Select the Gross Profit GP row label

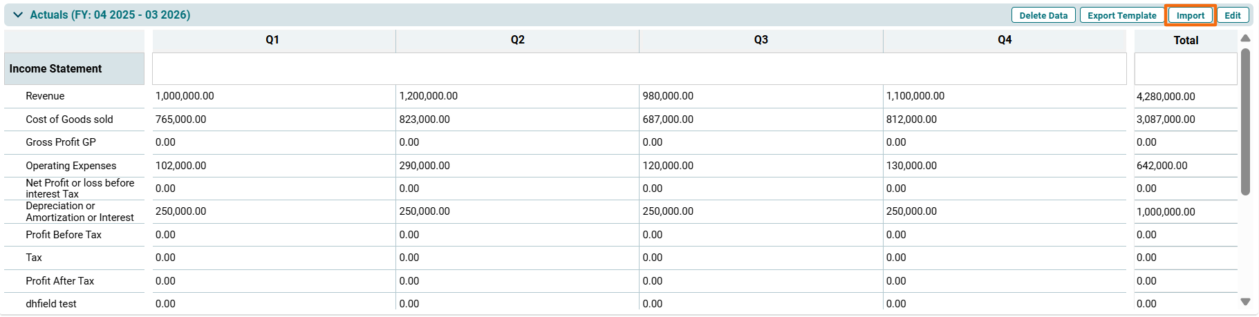61,142
